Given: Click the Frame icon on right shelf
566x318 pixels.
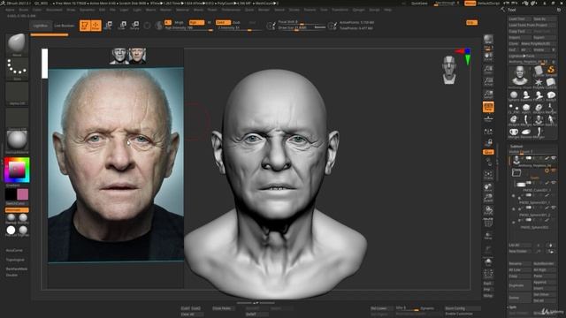Looking at the screenshot, I should tap(488, 175).
